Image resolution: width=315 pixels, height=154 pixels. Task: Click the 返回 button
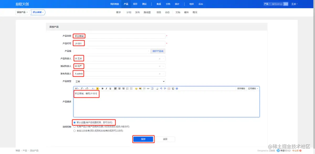coord(165,139)
